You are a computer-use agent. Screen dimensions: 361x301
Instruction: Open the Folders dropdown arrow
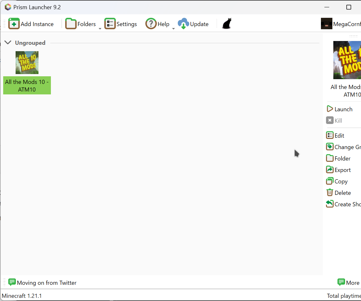coord(100,28)
